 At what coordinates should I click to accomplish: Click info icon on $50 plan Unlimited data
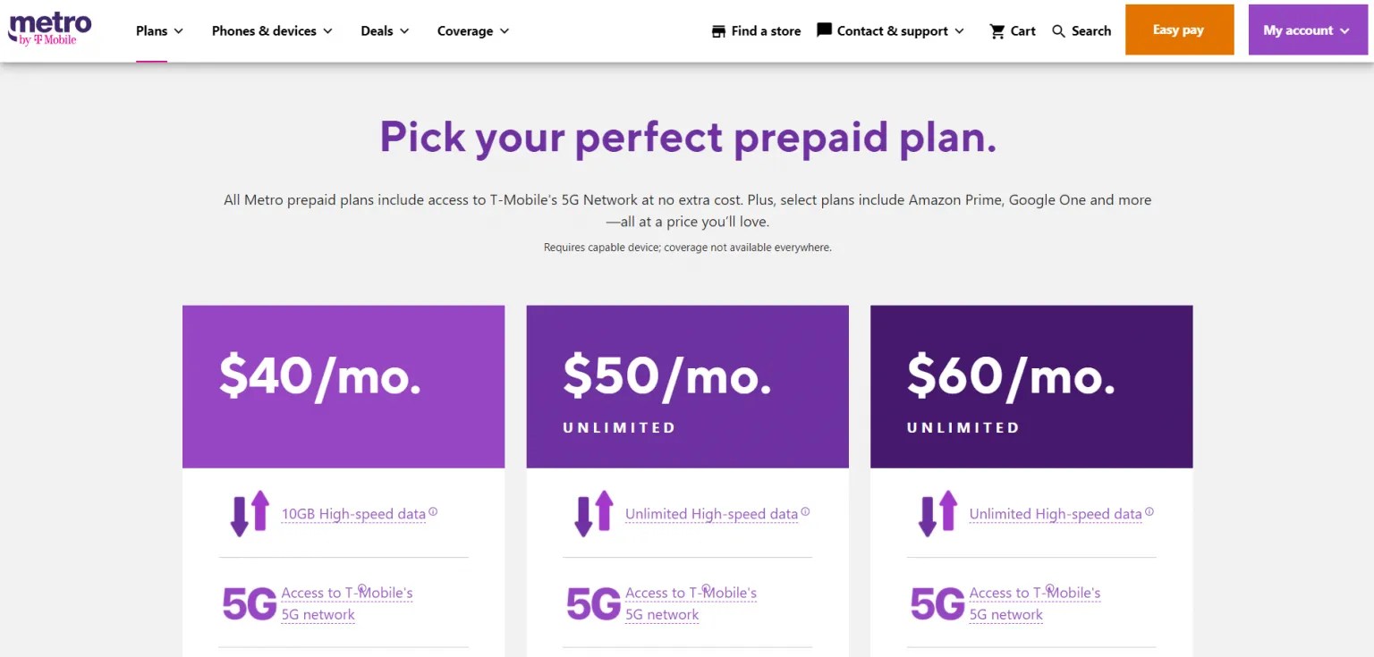pos(805,512)
